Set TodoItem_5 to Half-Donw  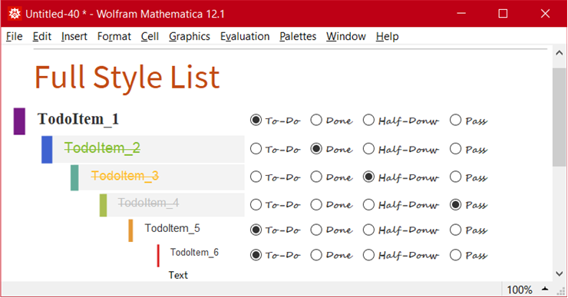tap(368, 230)
